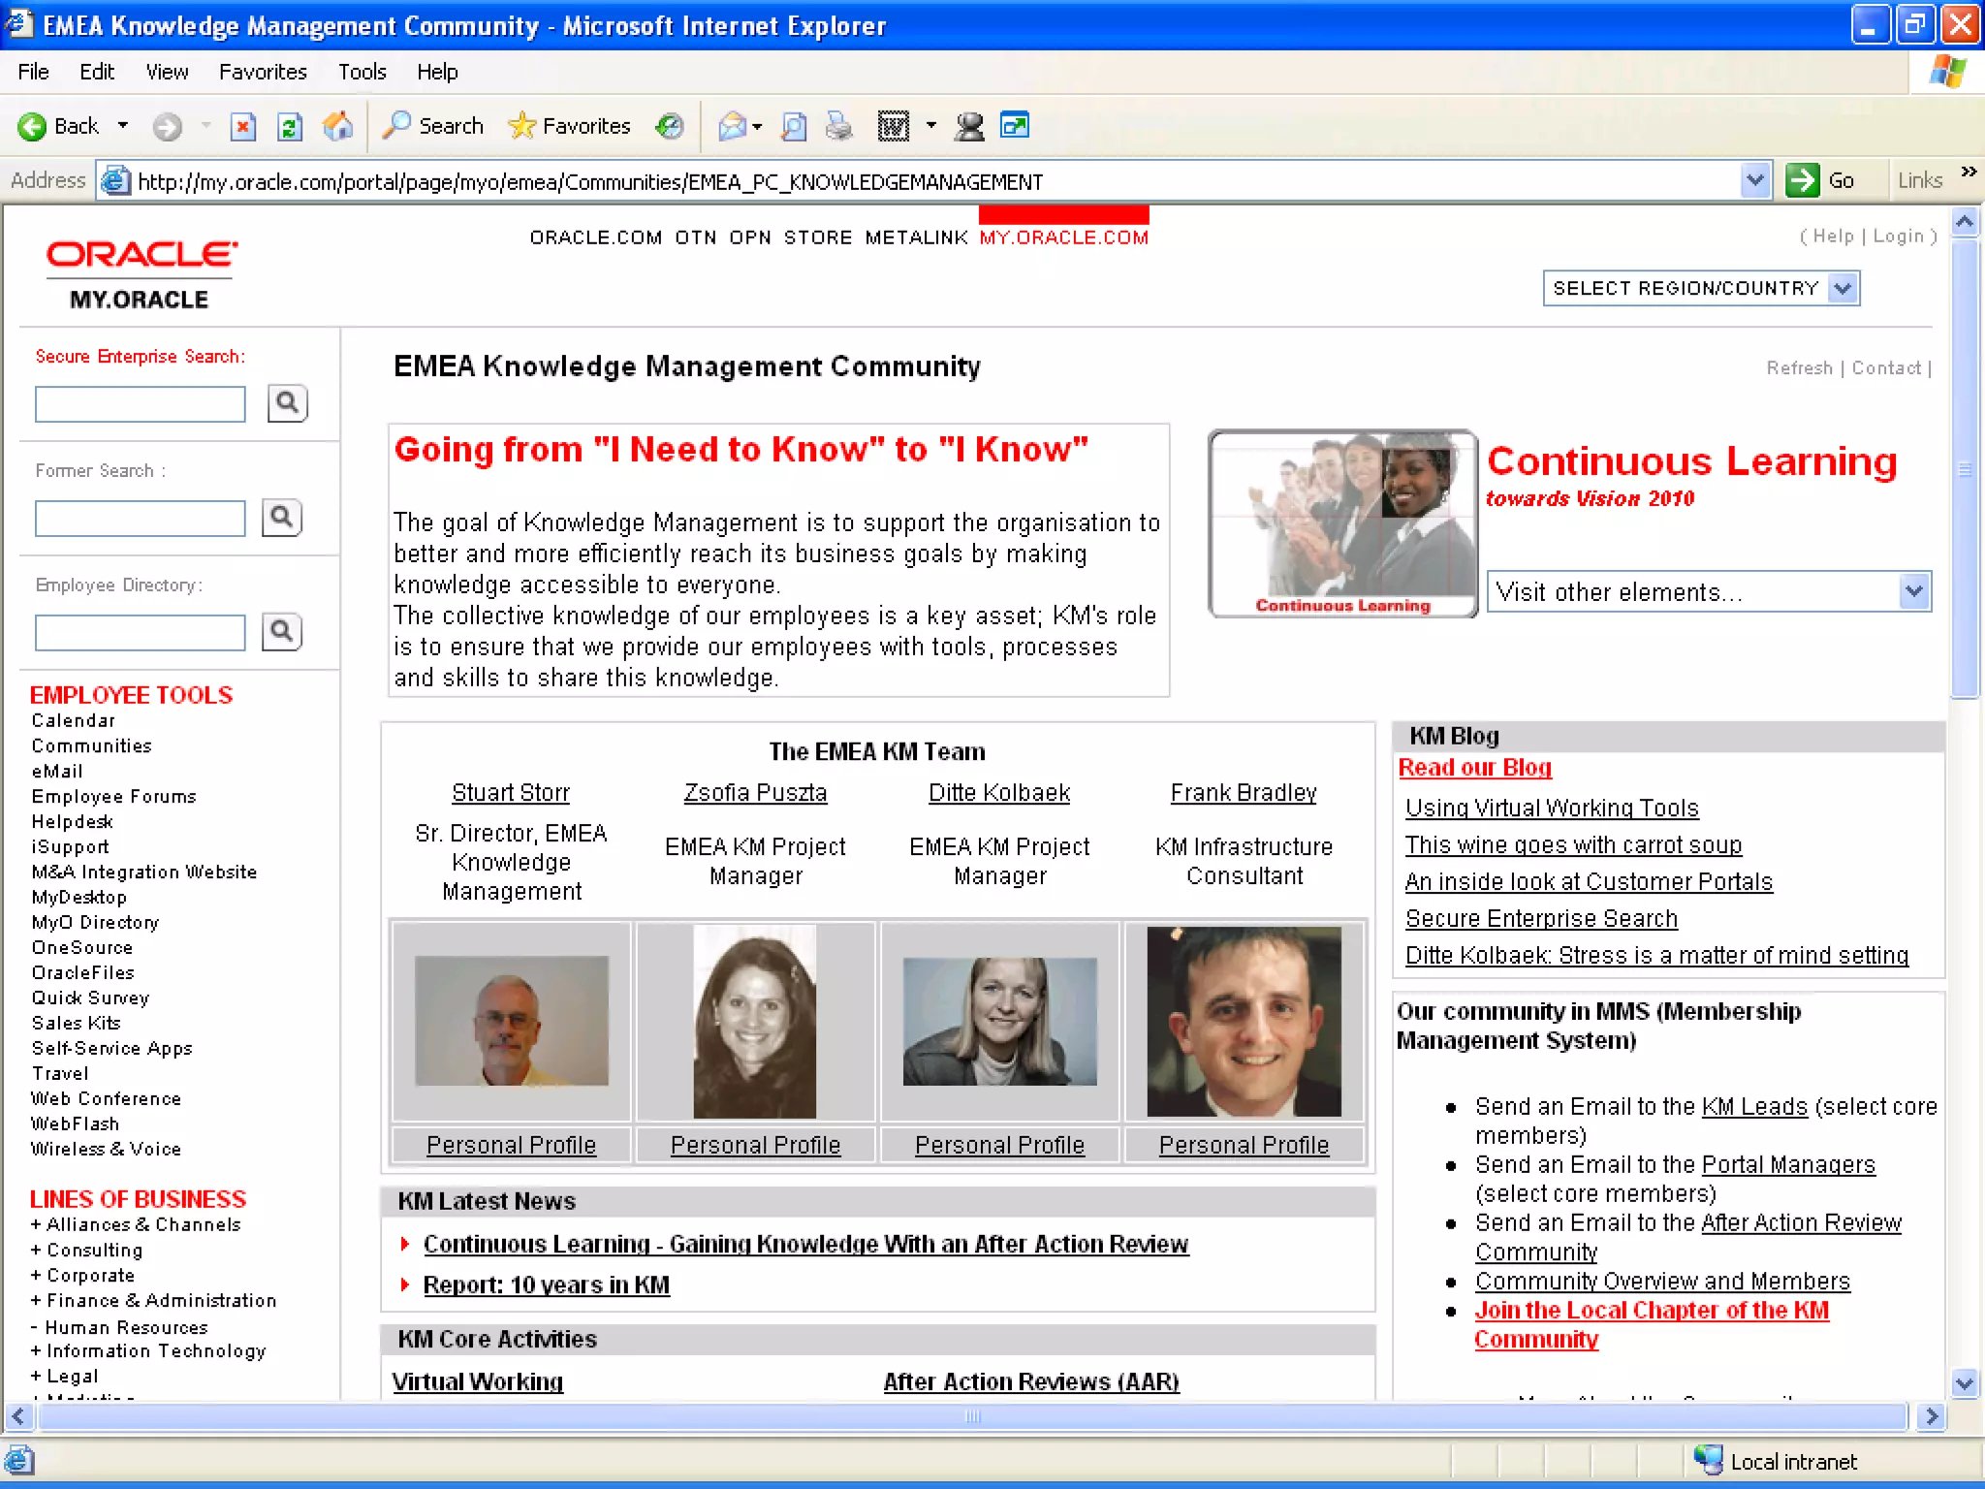Open the address bar URL dropdown arrow
Viewport: 1985px width, 1489px height.
tap(1754, 180)
